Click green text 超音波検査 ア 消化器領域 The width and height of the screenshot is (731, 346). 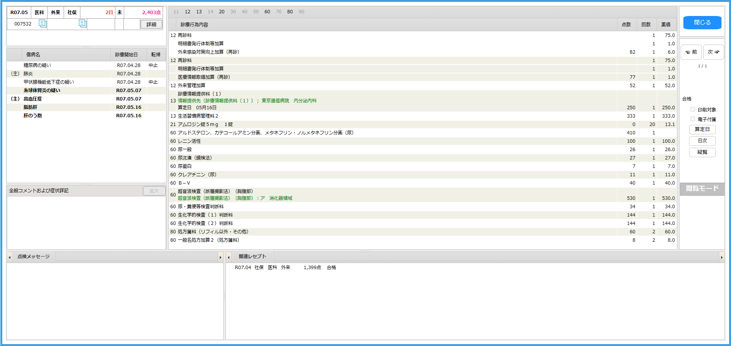click(x=235, y=198)
